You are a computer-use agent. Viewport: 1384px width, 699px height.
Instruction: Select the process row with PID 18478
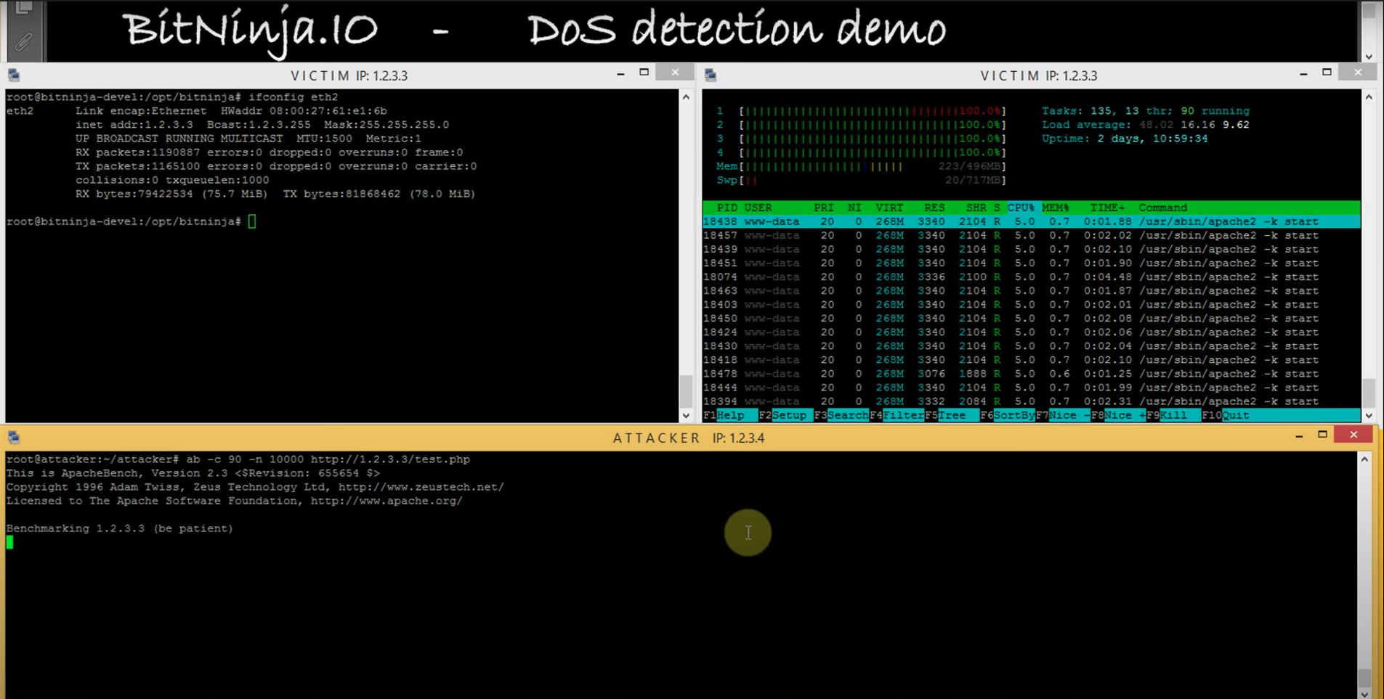click(1032, 374)
